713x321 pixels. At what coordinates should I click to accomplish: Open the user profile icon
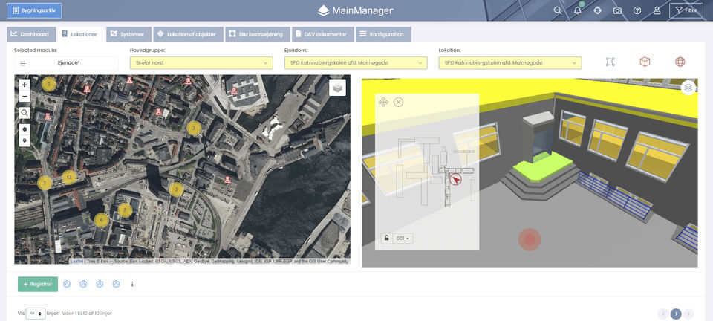(657, 10)
